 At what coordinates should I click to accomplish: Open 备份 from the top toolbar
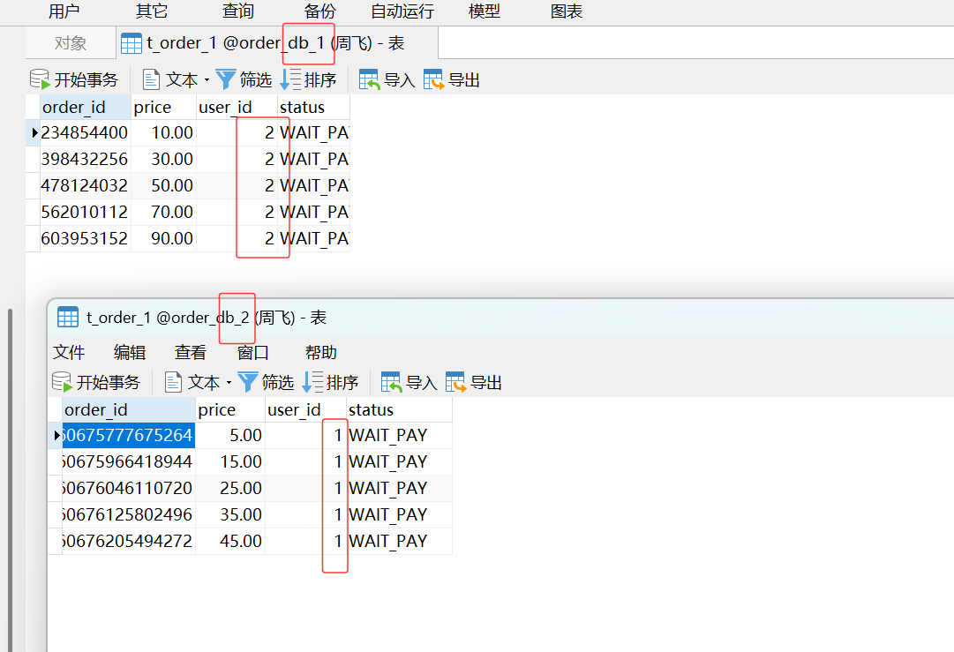320,11
